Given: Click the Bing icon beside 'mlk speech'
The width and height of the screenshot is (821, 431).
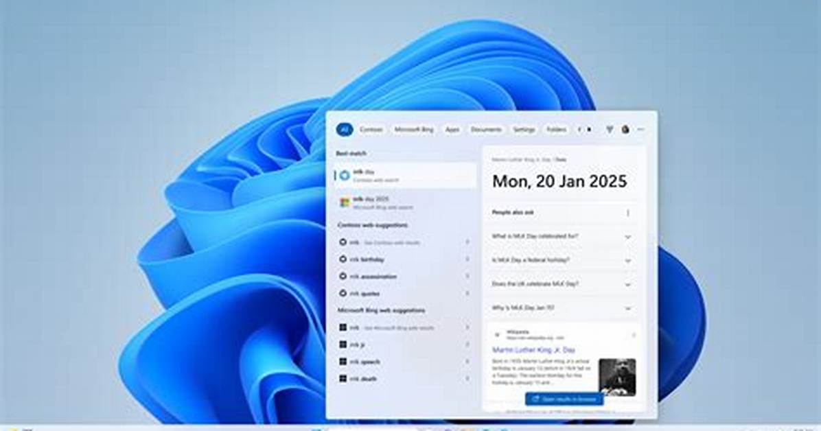Looking at the screenshot, I should point(343,362).
